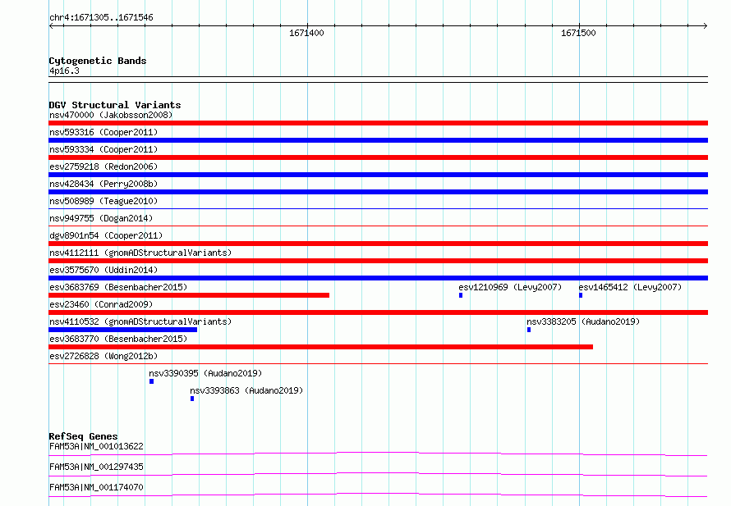Image resolution: width=731 pixels, height=506 pixels.
Task: Select the red bar under nsv4112111
Action: 378,261
